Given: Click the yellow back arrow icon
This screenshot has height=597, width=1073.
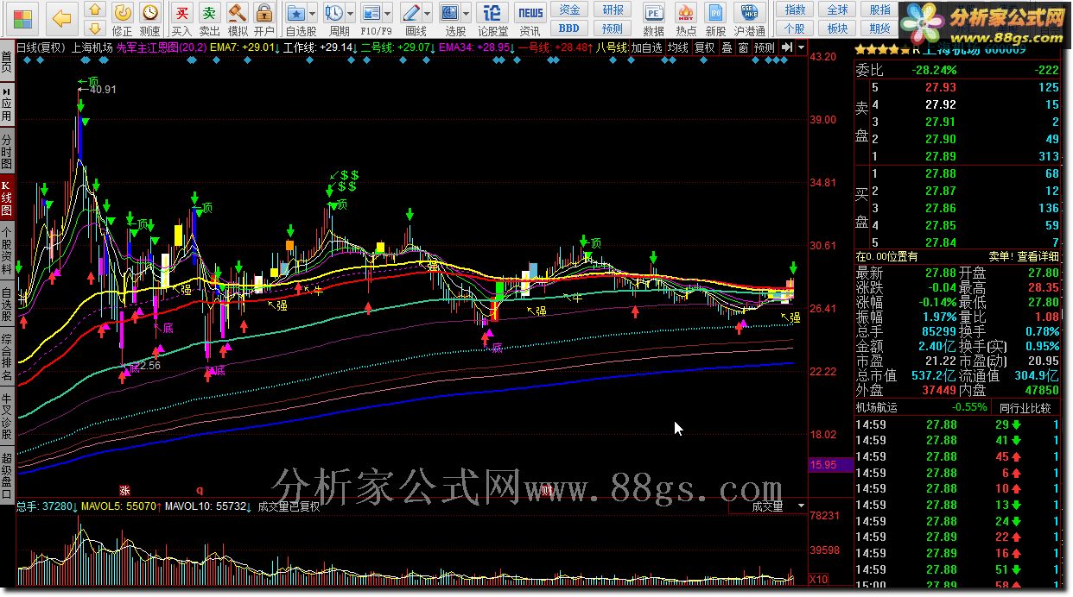Looking at the screenshot, I should (61, 18).
